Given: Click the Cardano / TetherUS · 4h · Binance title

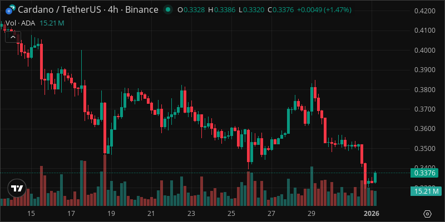Looking at the screenshot, I should coord(88,9).
